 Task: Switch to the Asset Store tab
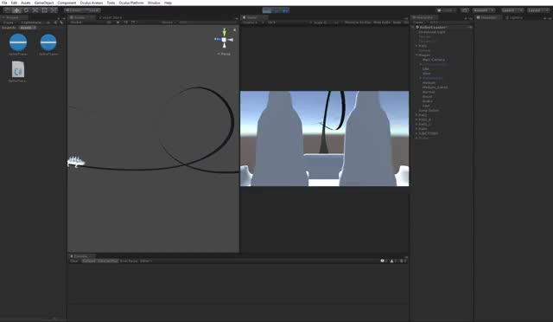111,17
